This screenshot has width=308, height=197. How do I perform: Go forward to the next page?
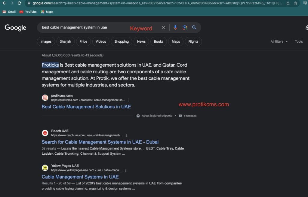(12, 3)
